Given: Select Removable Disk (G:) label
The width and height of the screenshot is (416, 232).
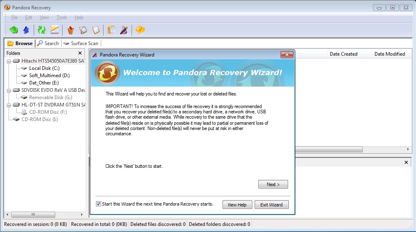Looking at the screenshot, I should [51, 98].
